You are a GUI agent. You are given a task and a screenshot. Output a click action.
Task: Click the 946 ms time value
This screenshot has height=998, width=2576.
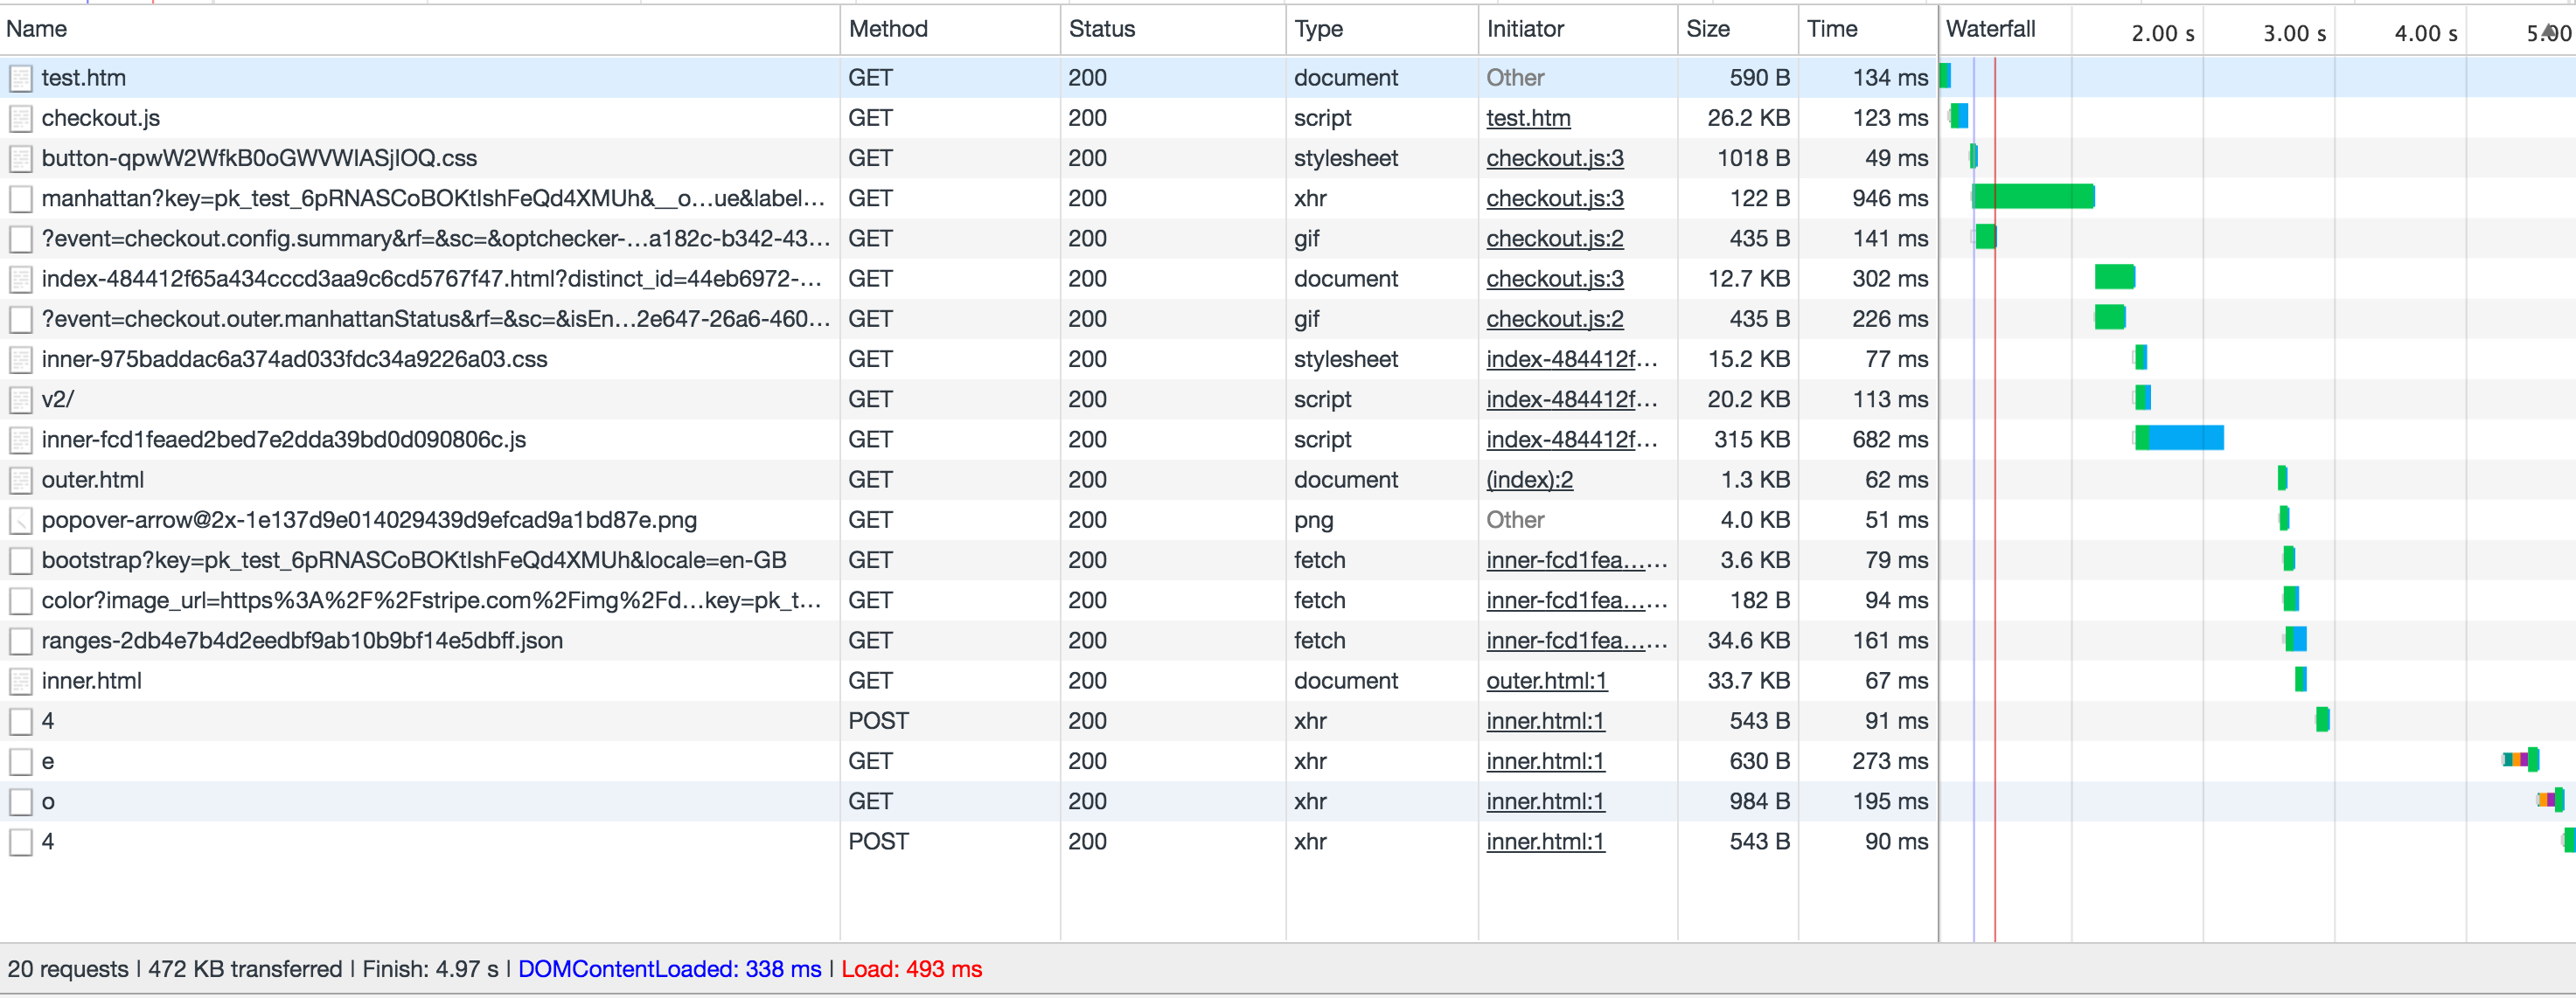coord(1890,198)
